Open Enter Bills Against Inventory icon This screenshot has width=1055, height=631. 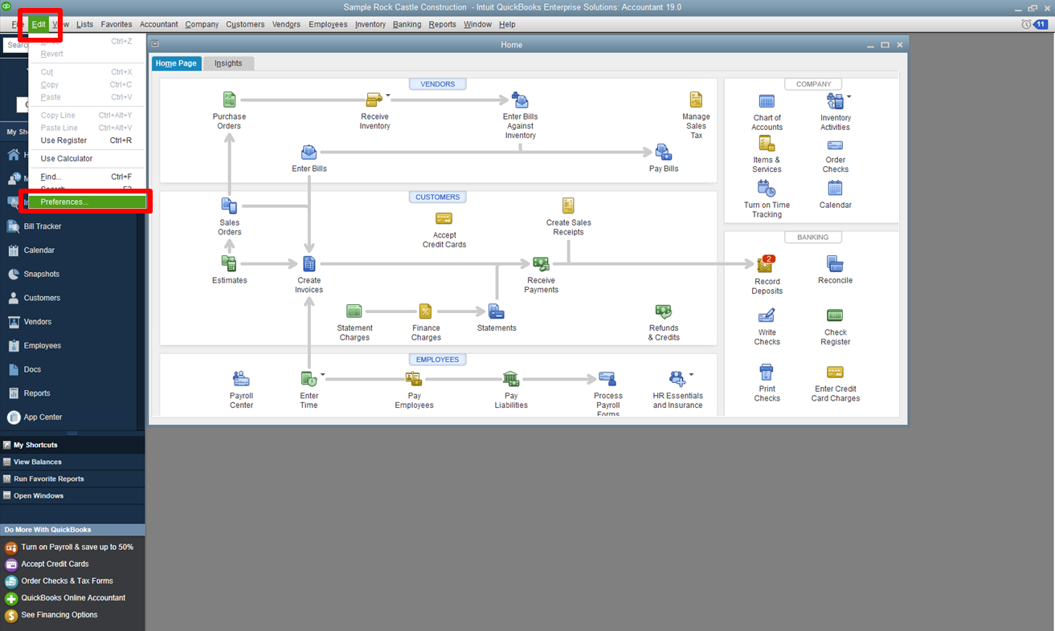click(x=520, y=100)
